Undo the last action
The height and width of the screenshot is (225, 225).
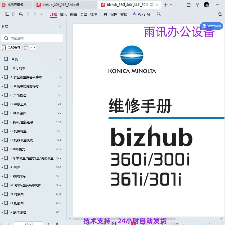28,14
